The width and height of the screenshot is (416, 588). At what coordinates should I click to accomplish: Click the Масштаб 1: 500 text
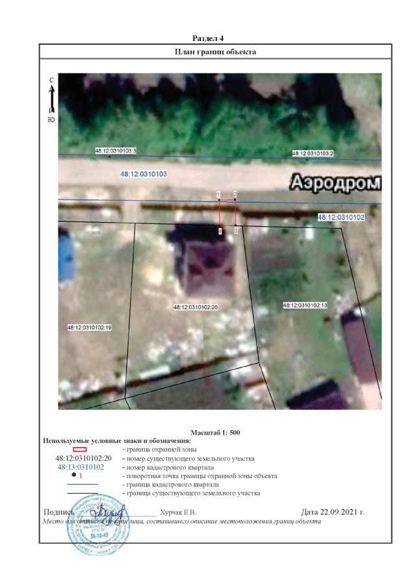(216, 432)
